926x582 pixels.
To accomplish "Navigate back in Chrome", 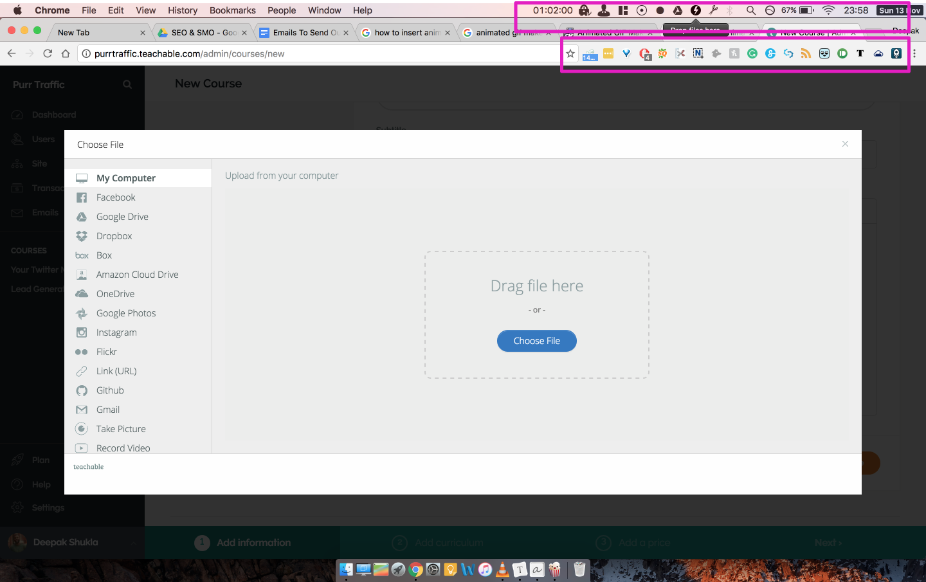I will click(12, 53).
